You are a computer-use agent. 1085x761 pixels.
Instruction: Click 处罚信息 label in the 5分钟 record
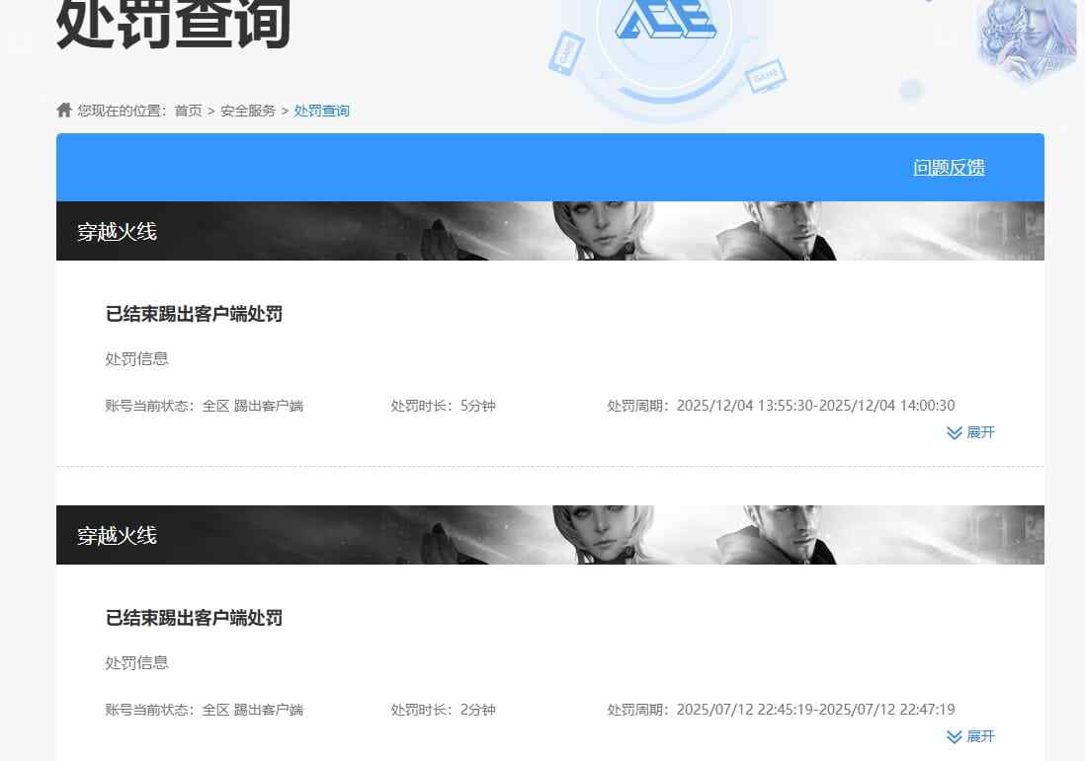pyautogui.click(x=137, y=358)
